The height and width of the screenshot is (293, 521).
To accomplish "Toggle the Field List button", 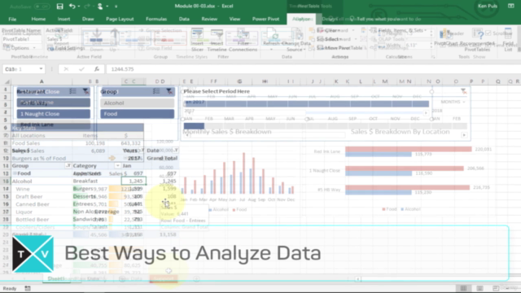I will click(x=508, y=39).
